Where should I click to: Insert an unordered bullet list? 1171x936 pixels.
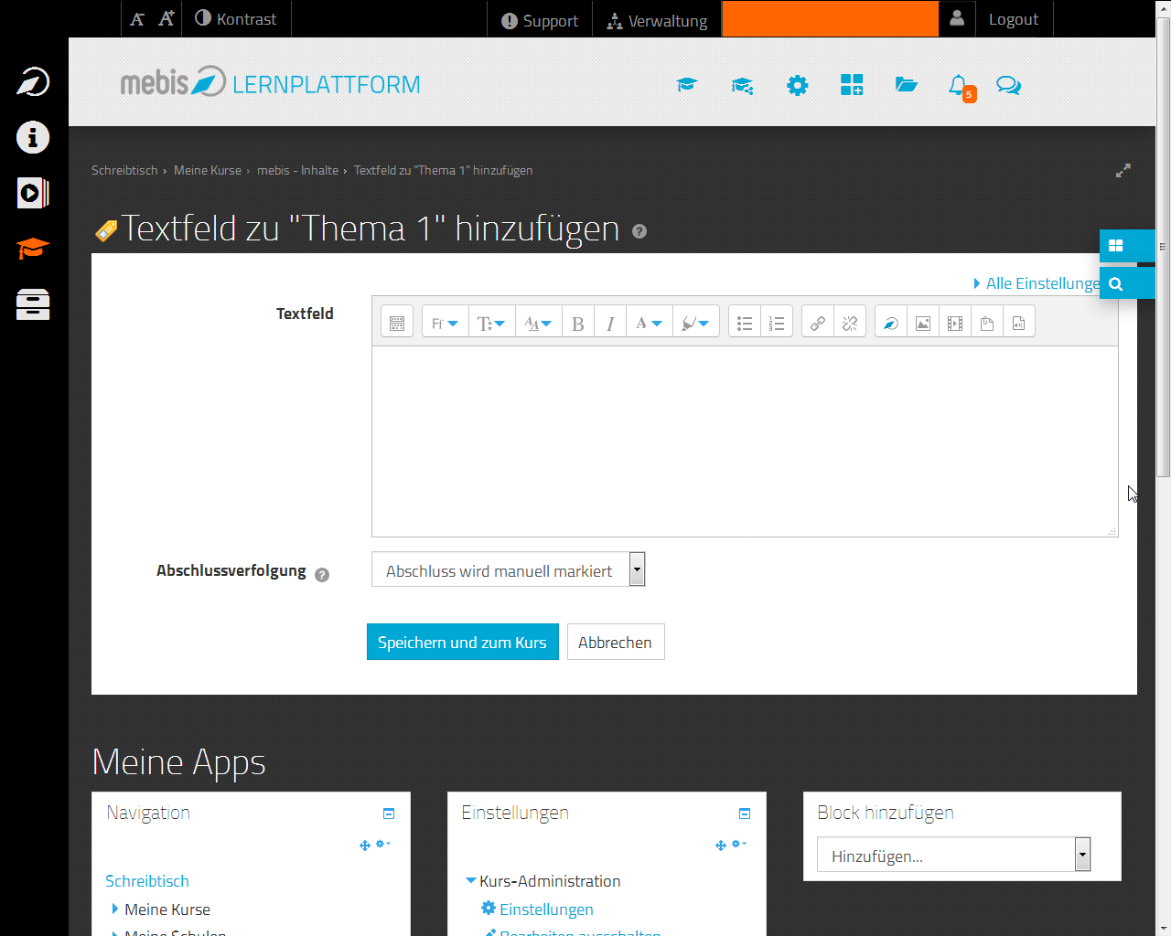(x=745, y=324)
